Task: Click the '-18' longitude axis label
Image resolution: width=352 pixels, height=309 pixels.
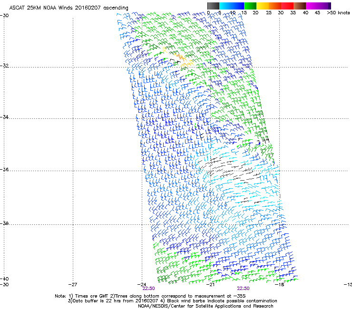Action: pyautogui.click(x=280, y=285)
